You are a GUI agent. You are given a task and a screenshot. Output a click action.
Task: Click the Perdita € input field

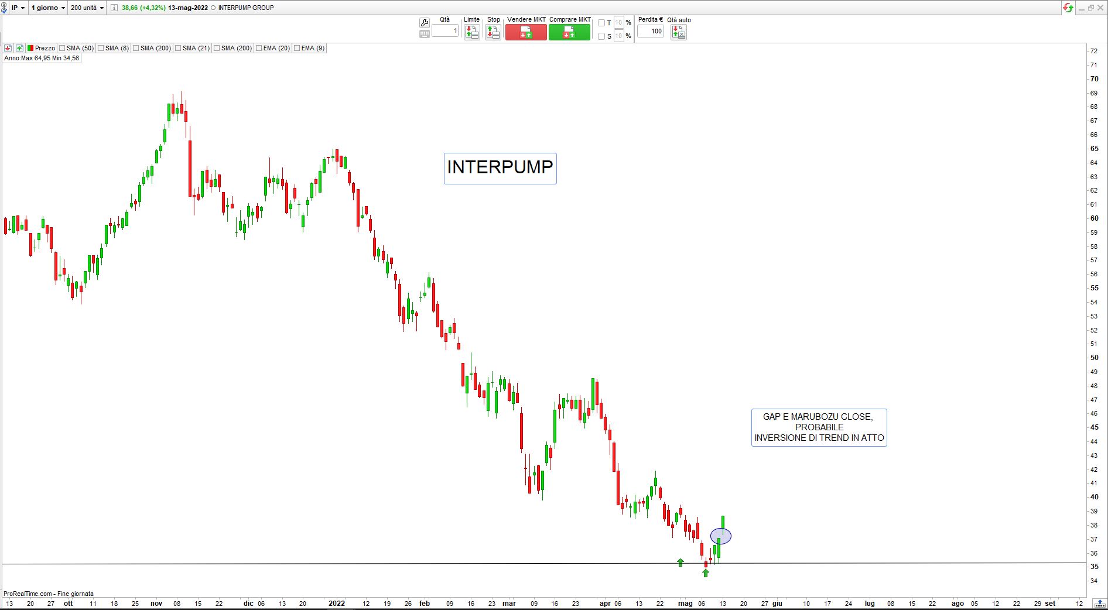pos(650,31)
